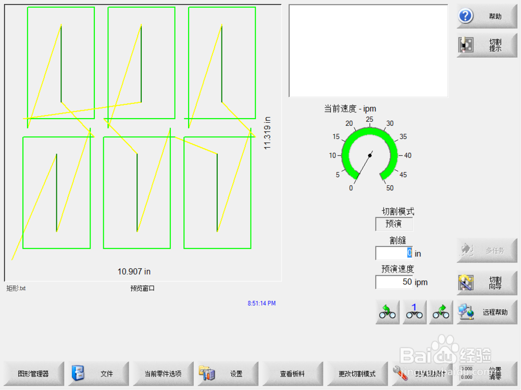Click the binoculars icon labeled 1
Screen dimensions: 521x390
(x=414, y=312)
